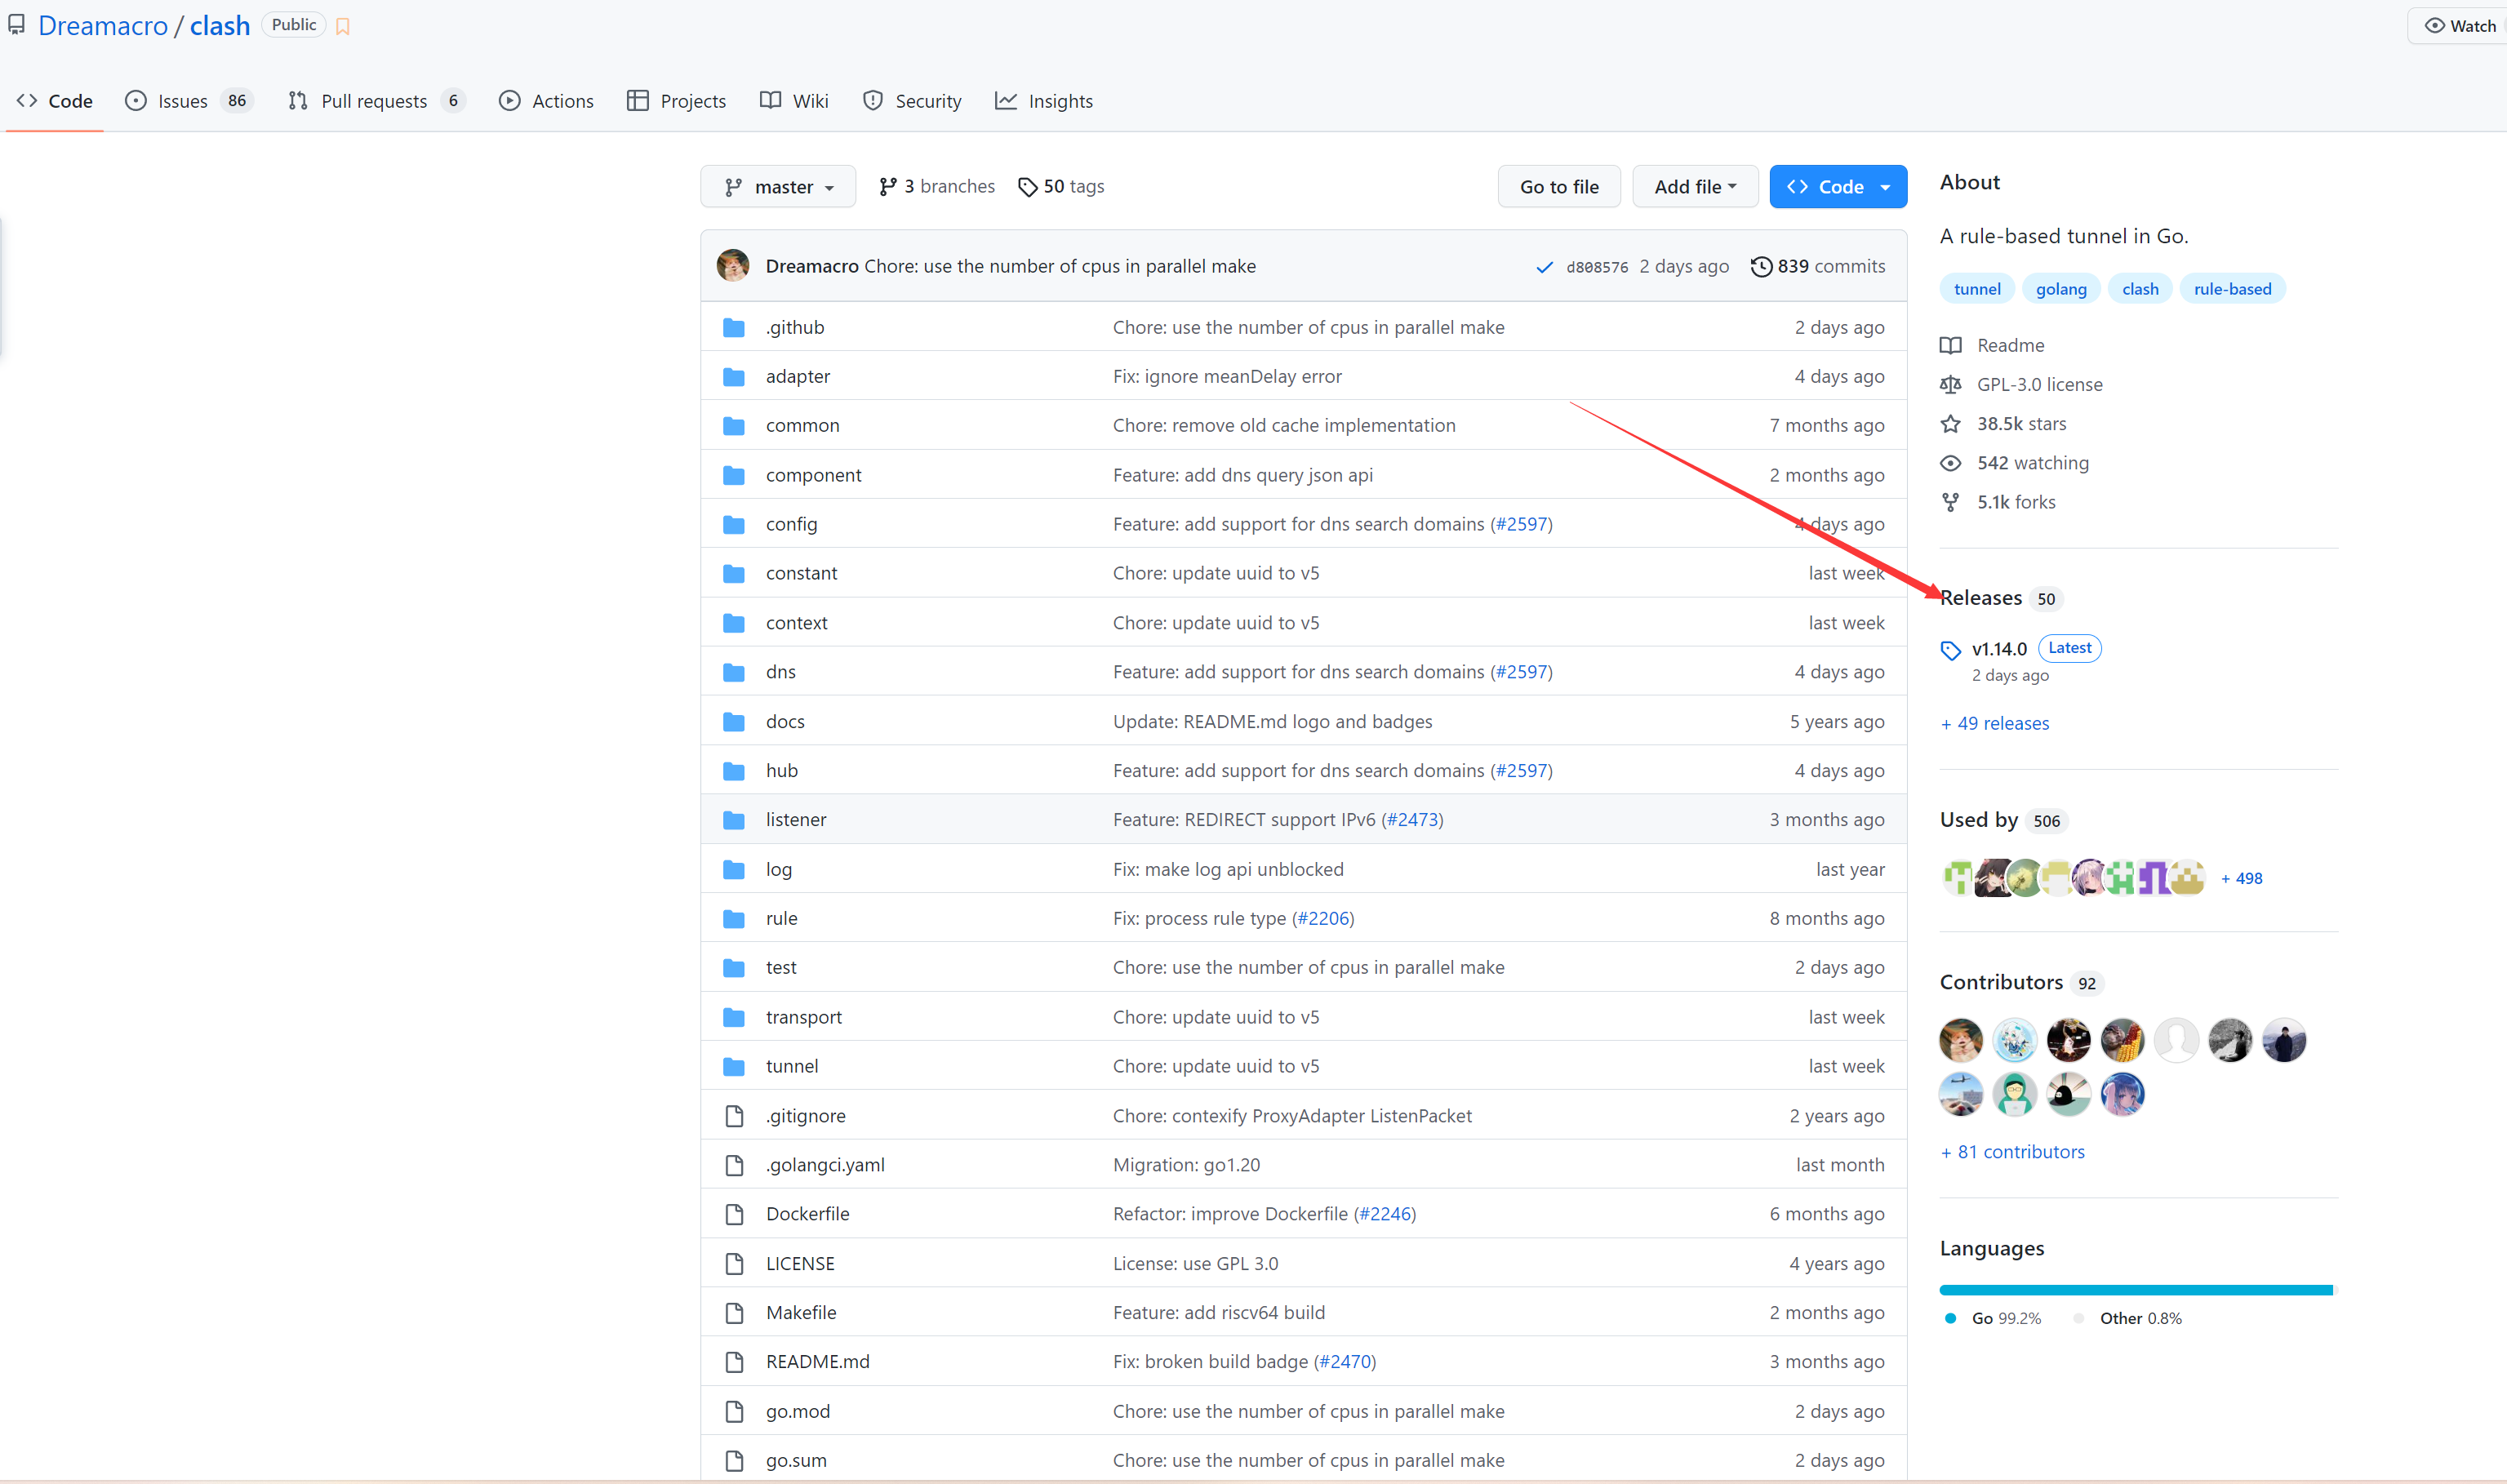The height and width of the screenshot is (1484, 2507).
Task: Click the tunnel folder icon
Action: pos(734,1067)
